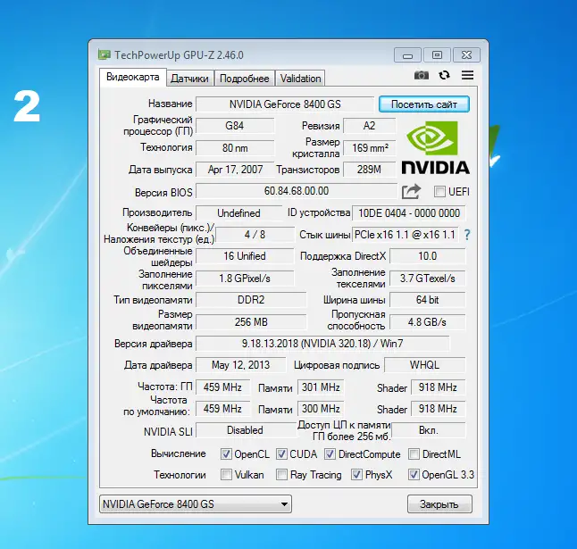Click the Версия драйвера label
Image resolution: width=577 pixels, height=549 pixels.
[x=153, y=344]
